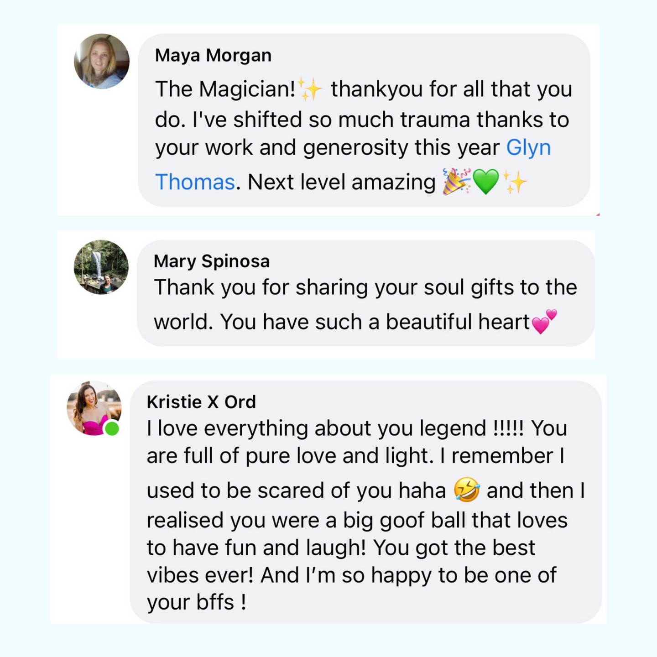The width and height of the screenshot is (657, 657).
Task: Click 'your bffs !' at comment end
Action: point(197,602)
